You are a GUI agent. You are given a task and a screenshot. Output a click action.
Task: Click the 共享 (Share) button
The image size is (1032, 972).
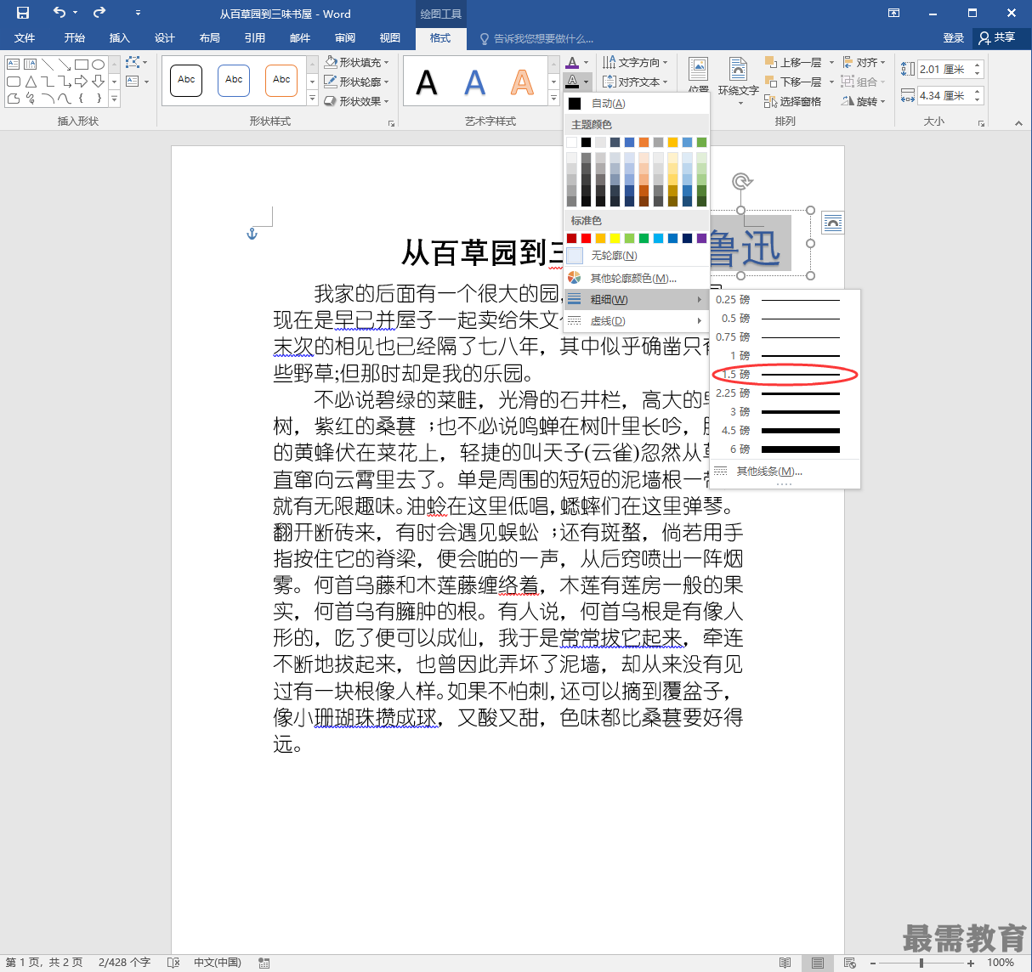click(997, 38)
